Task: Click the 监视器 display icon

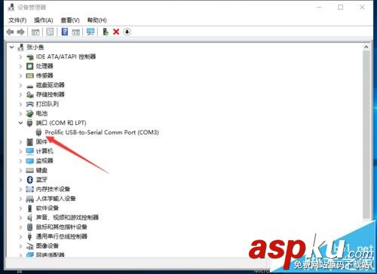Action: point(30,161)
